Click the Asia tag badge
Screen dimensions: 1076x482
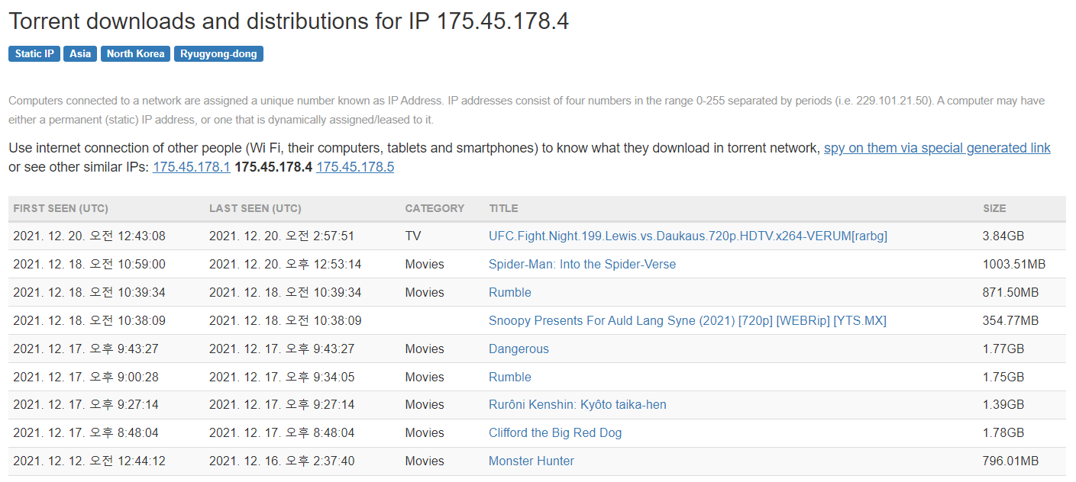tap(80, 53)
